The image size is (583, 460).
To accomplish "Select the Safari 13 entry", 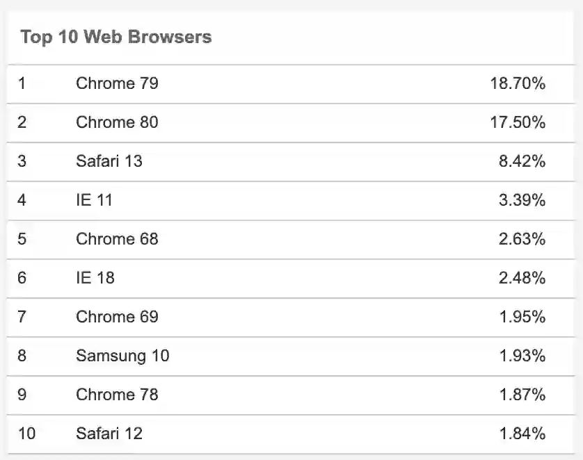I will [109, 161].
